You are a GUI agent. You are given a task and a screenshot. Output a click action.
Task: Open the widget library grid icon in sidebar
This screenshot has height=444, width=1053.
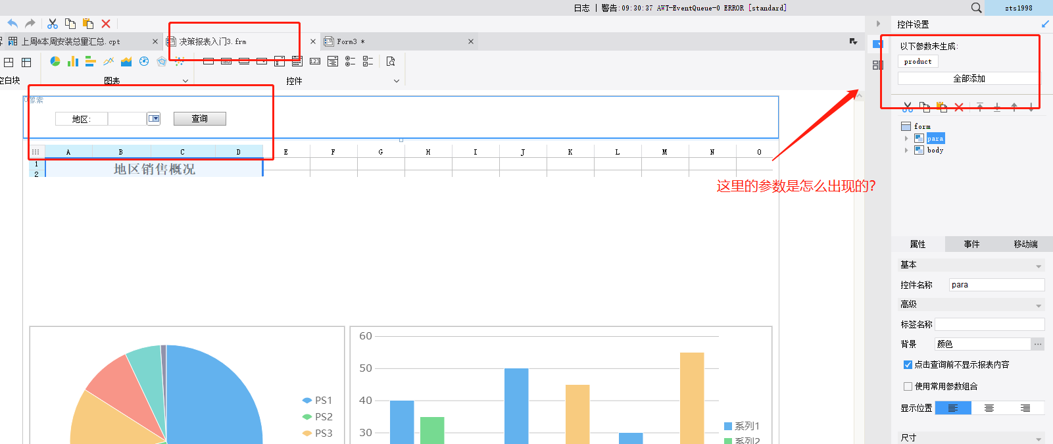click(x=877, y=65)
